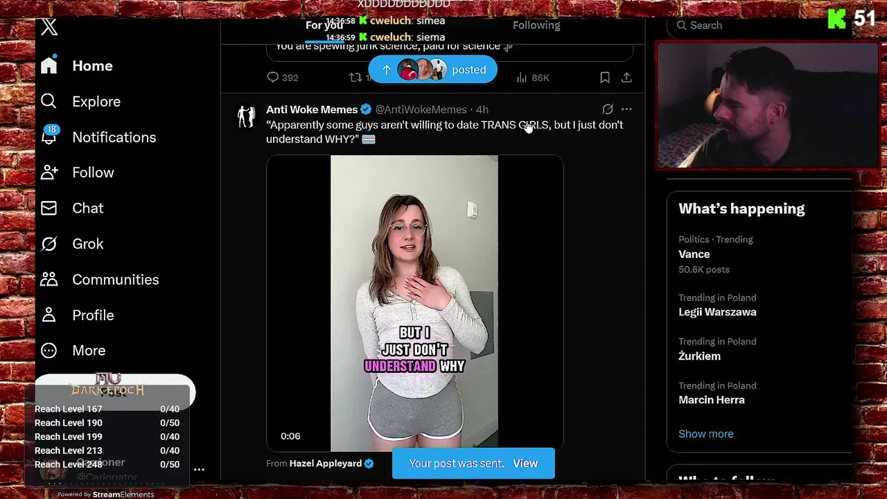Open Anti Woke Memes display name

click(312, 110)
